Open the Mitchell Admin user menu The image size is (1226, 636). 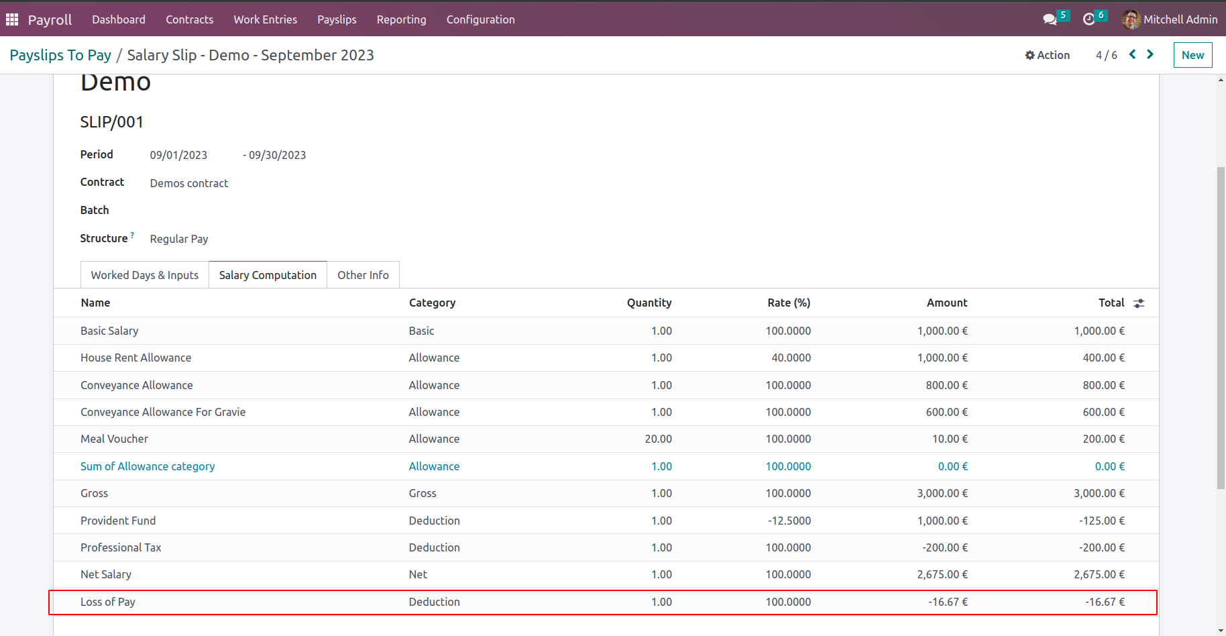point(1170,19)
